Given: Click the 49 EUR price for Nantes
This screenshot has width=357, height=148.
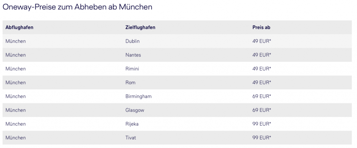Looking at the screenshot, I should [262, 55].
